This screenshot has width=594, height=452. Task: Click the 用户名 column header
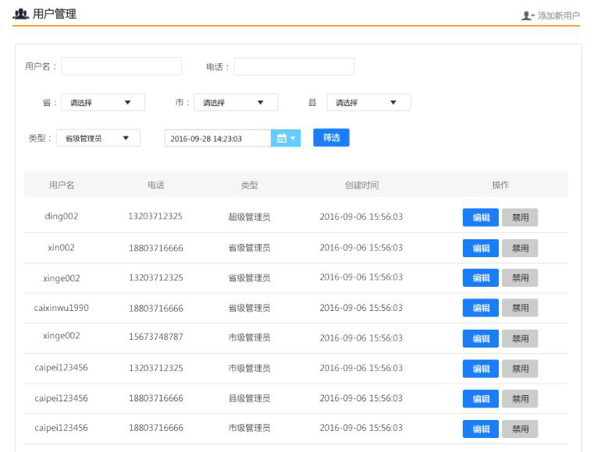coord(62,185)
